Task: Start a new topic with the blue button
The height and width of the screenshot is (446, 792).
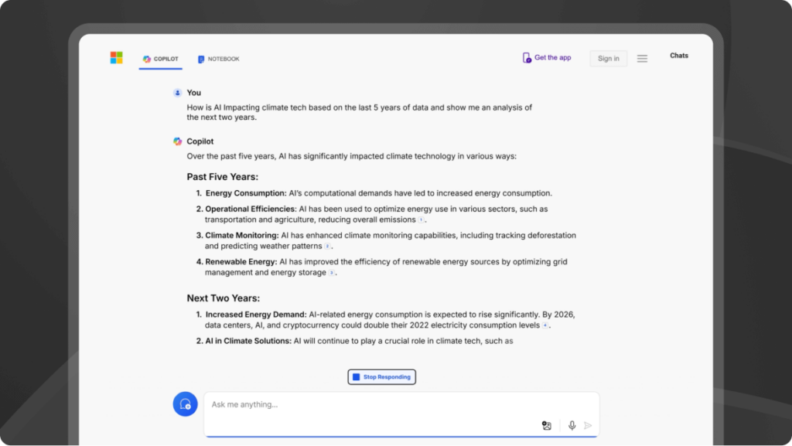Action: [185, 404]
